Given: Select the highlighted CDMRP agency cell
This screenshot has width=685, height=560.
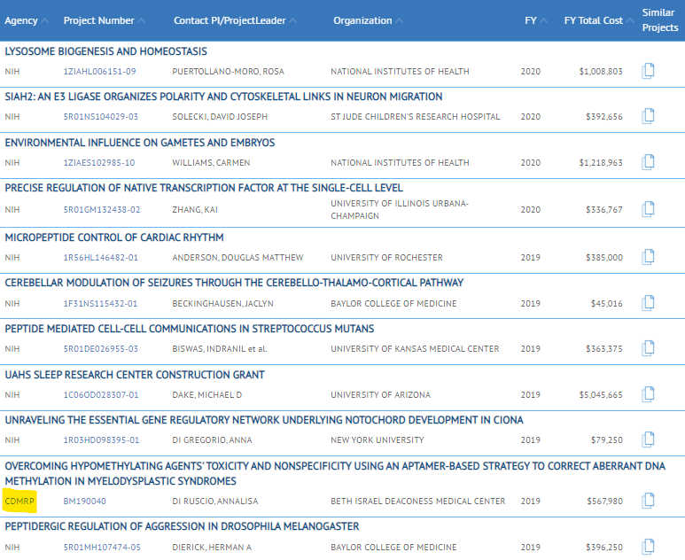Looking at the screenshot, I should tap(19, 501).
